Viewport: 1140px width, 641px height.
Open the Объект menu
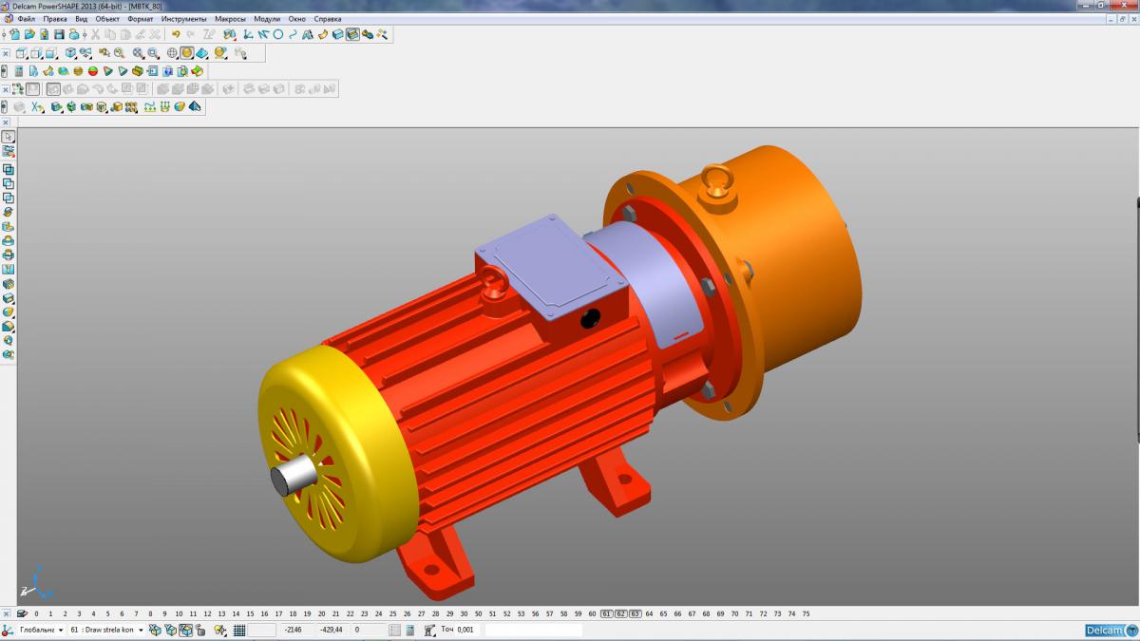click(107, 19)
